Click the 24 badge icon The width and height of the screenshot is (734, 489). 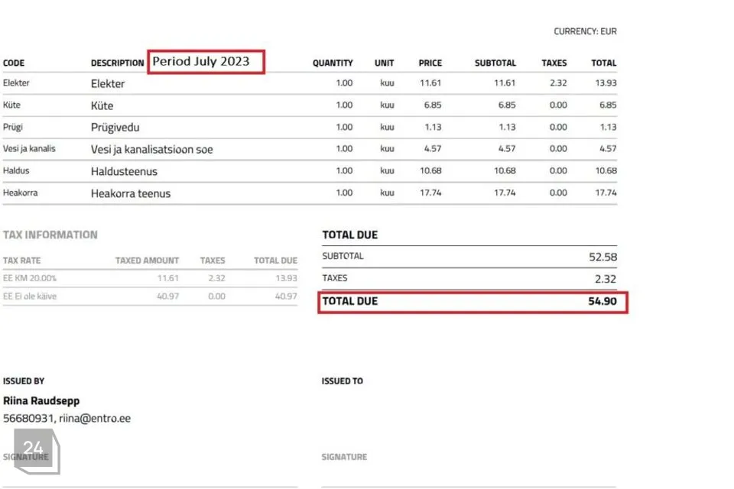(34, 450)
